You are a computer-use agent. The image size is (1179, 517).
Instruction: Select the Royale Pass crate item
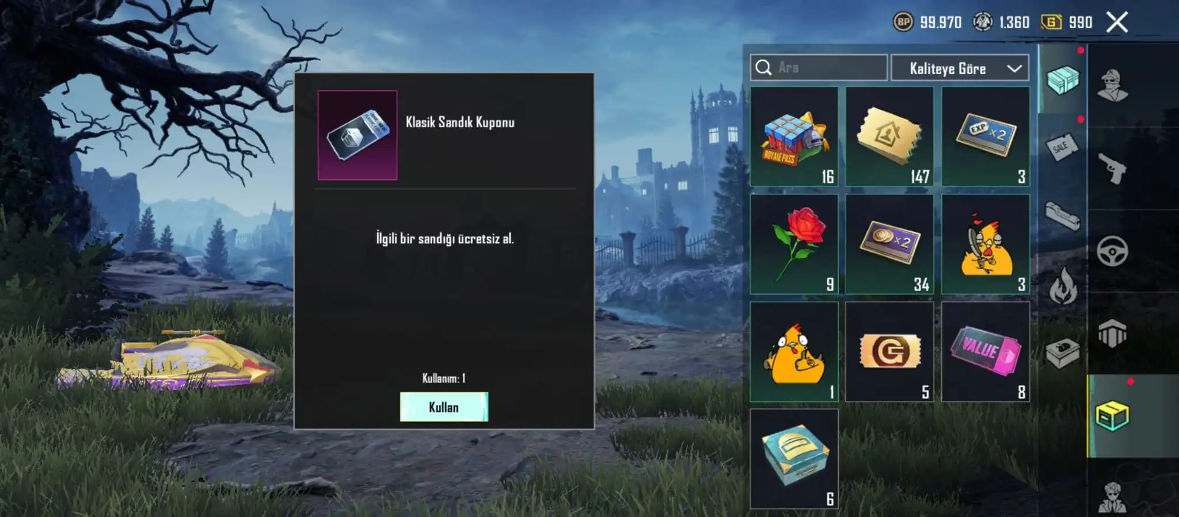[x=794, y=136]
